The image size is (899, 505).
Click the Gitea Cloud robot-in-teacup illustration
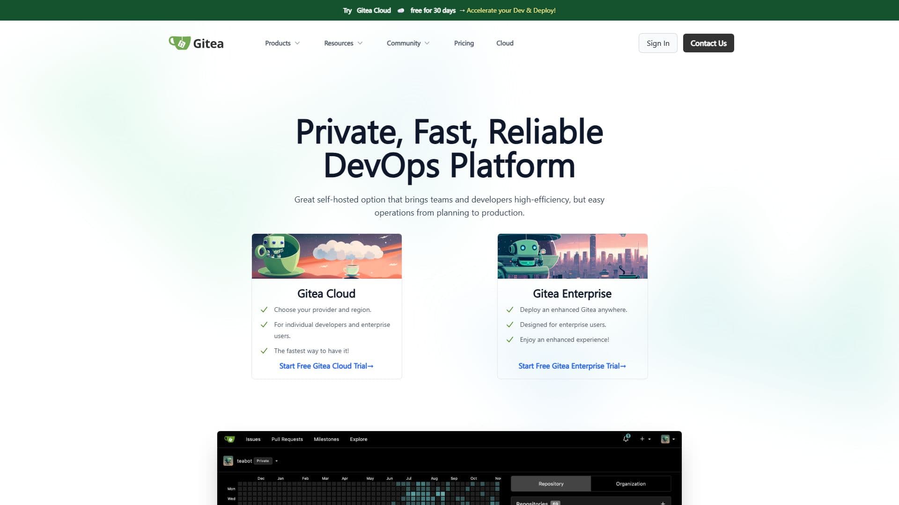pyautogui.click(x=327, y=256)
